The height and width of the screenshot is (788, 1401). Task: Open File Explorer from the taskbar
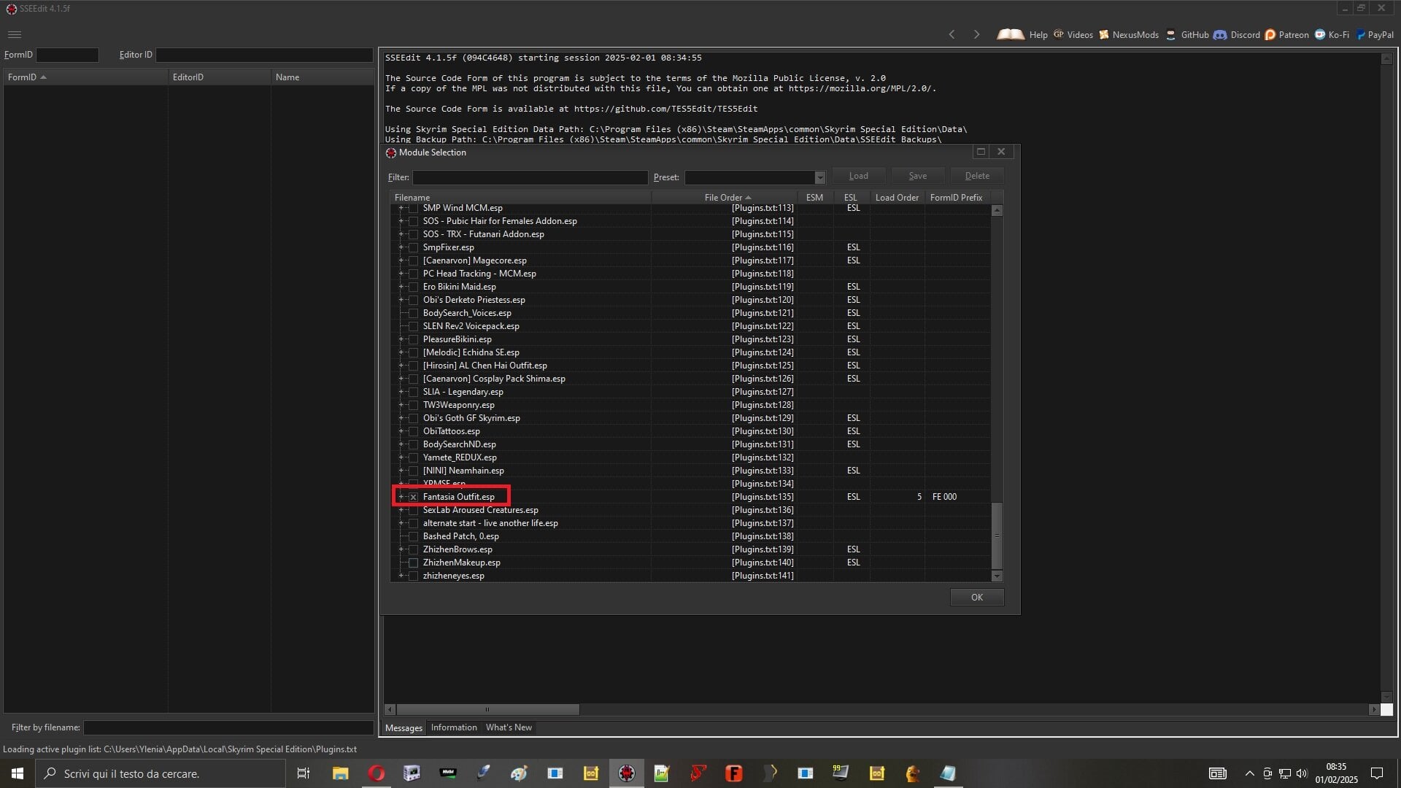click(340, 773)
